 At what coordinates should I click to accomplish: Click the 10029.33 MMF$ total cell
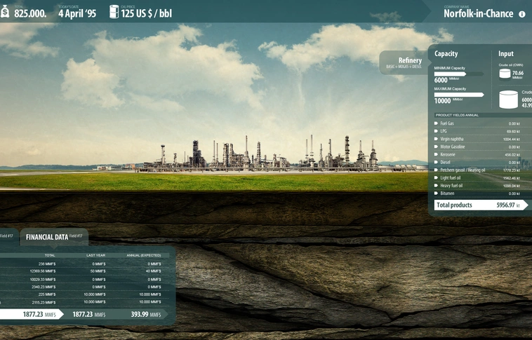coord(43,279)
